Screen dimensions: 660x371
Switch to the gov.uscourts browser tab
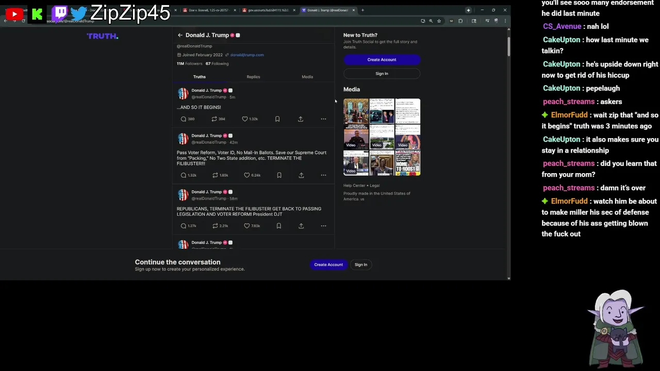click(268, 10)
